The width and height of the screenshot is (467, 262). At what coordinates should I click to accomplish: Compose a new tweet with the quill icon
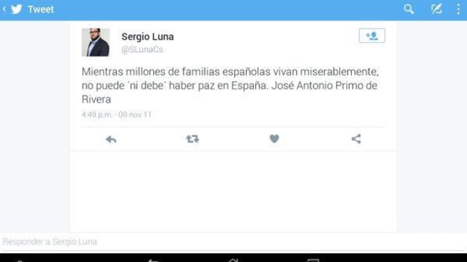click(x=436, y=9)
